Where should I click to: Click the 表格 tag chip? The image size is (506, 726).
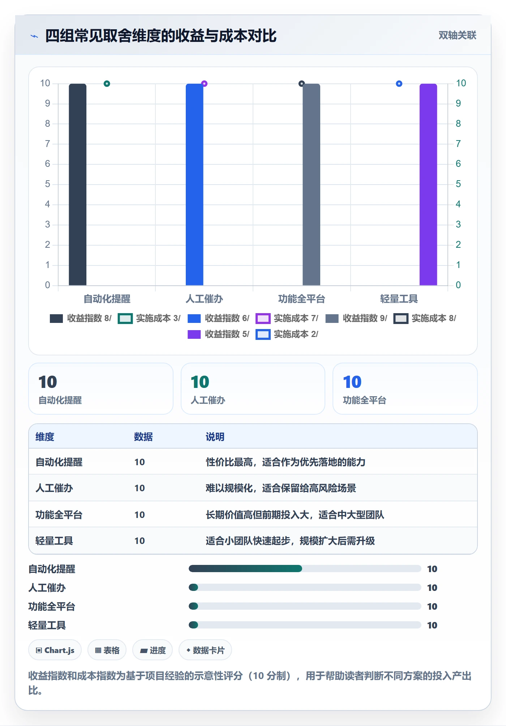107,650
